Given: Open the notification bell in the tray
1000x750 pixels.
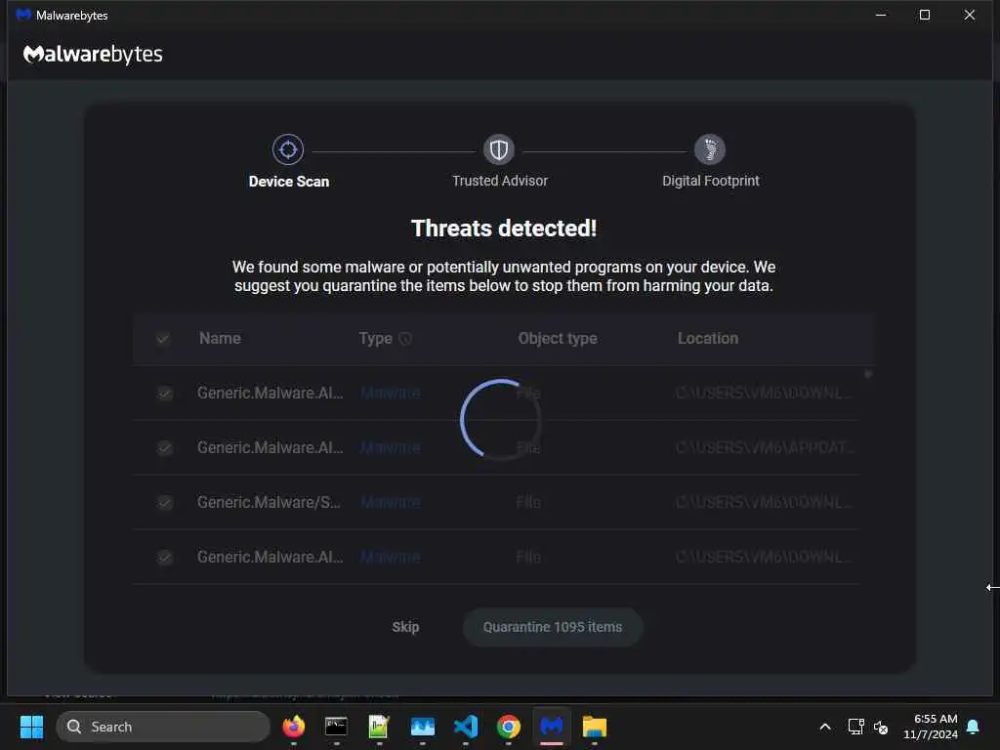Looking at the screenshot, I should point(973,727).
